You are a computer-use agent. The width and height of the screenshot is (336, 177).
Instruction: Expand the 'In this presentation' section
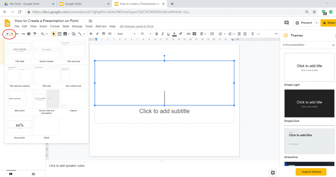pyautogui.click(x=333, y=45)
